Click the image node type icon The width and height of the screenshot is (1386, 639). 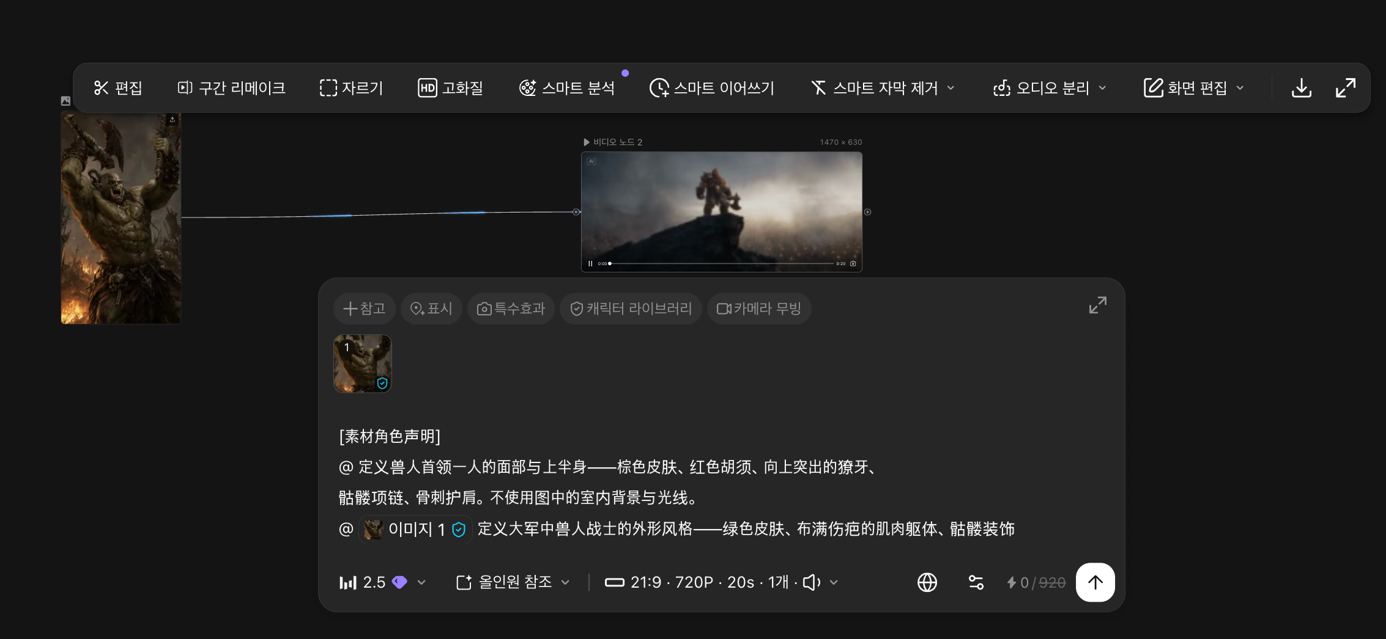tap(65, 101)
